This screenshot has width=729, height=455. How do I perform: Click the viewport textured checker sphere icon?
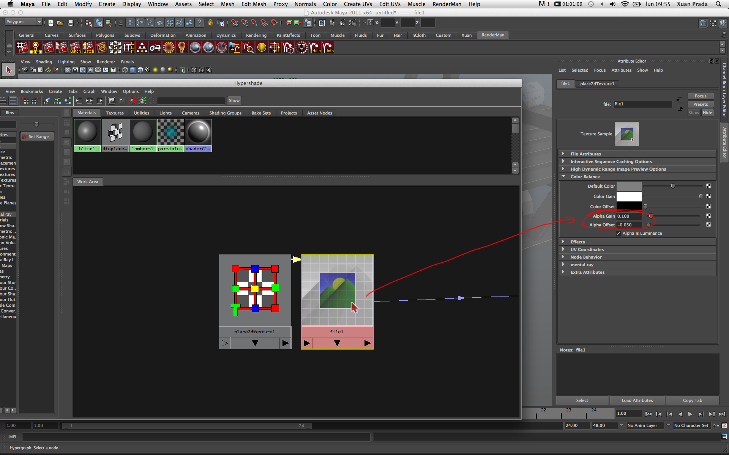coord(147,70)
